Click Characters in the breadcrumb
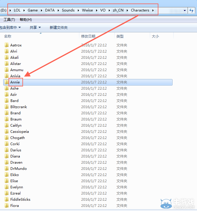 pyautogui.click(x=140, y=10)
